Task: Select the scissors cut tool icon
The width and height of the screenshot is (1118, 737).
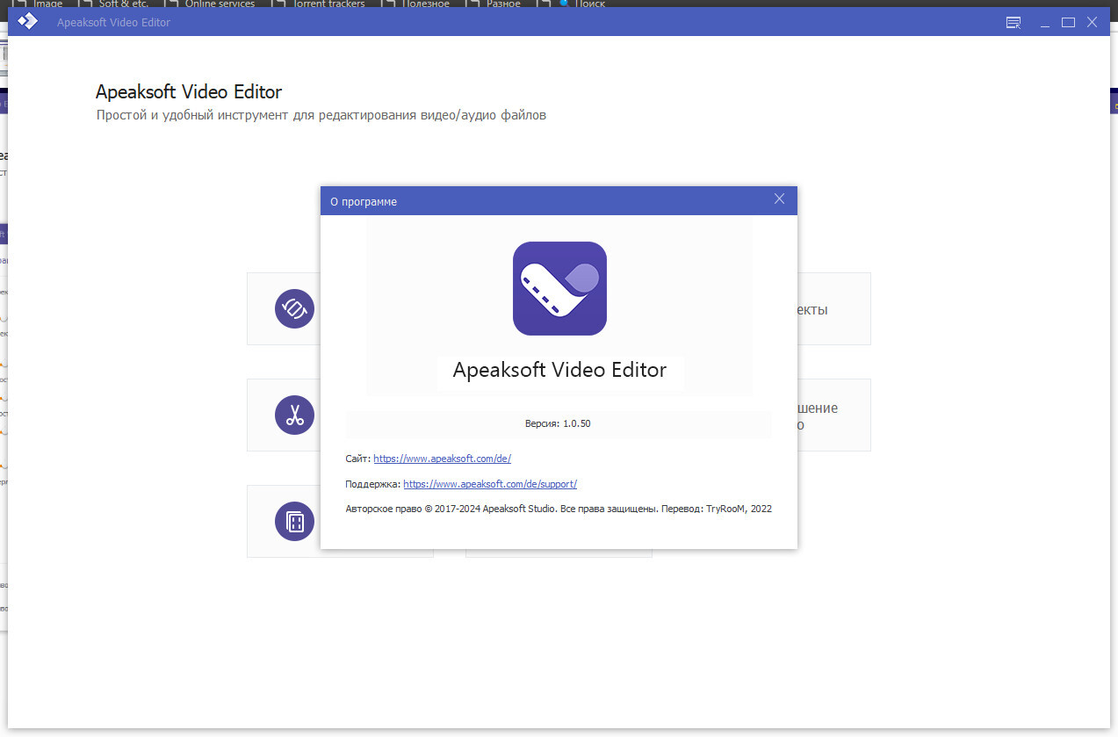Action: 294,415
